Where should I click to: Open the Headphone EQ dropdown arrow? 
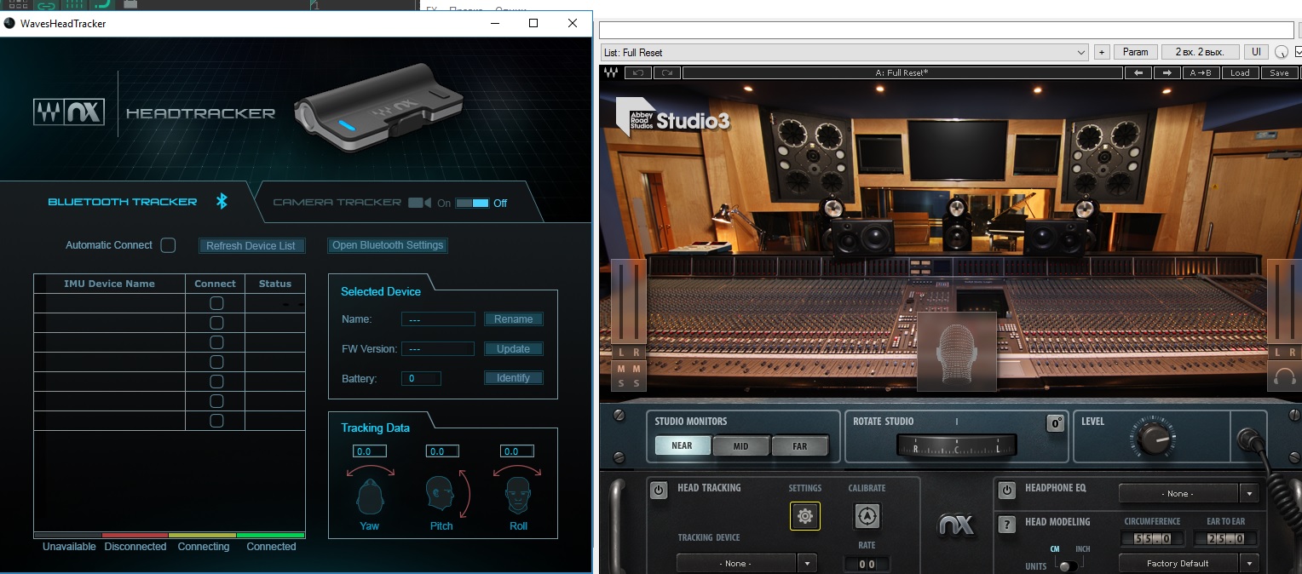coord(1249,493)
